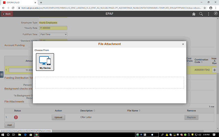Click the Amount field in funding row 1
This screenshot has width=219, height=137.
point(21,70)
